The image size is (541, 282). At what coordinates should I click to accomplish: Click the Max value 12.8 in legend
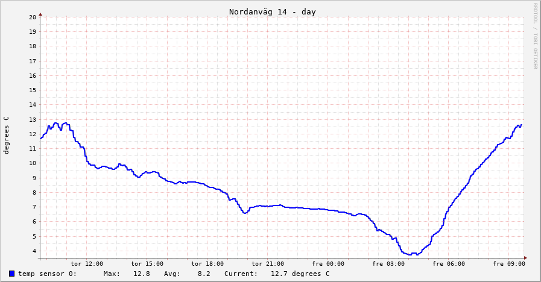[x=141, y=274]
